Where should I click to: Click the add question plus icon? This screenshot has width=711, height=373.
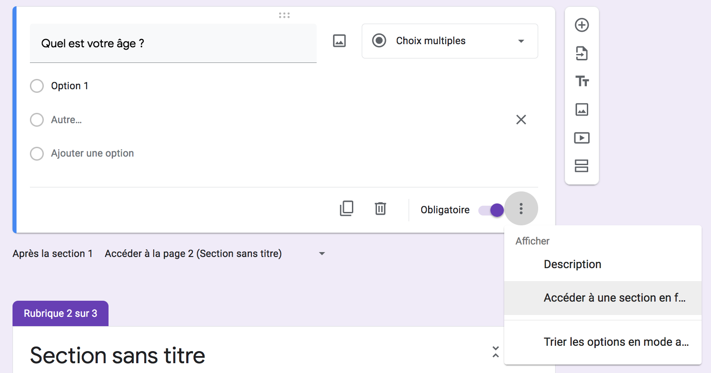click(x=581, y=25)
